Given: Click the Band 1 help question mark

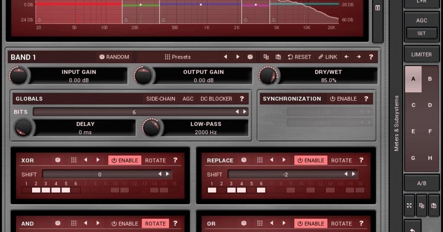Looking at the screenshot, I should point(371,57).
